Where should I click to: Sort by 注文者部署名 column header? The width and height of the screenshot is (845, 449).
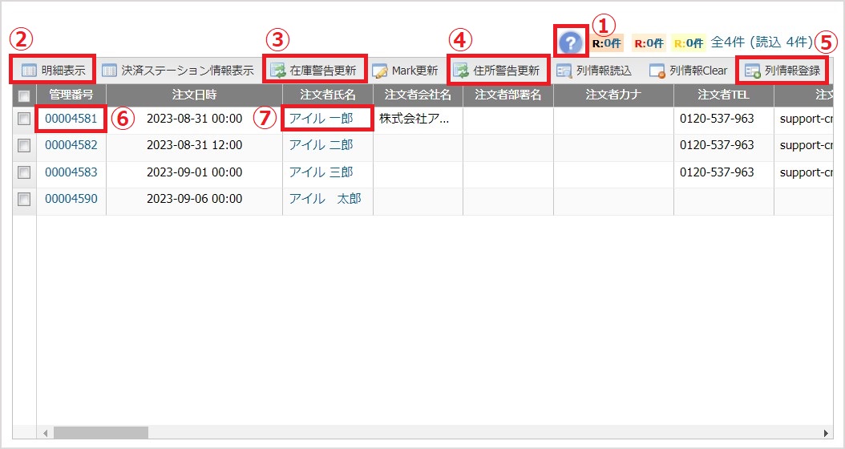[x=507, y=95]
